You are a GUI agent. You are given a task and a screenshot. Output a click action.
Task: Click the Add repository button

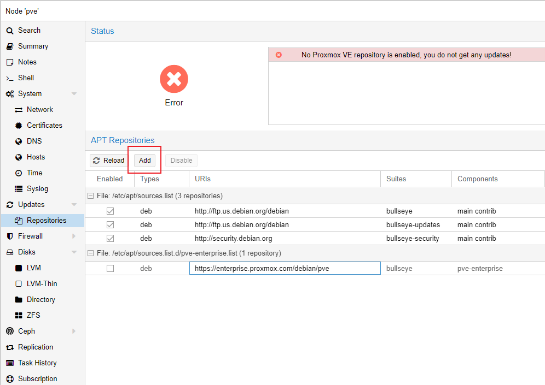pyautogui.click(x=145, y=161)
